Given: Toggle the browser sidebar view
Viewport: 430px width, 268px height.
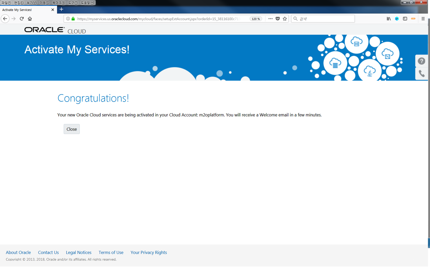Looking at the screenshot, I should click(x=405, y=19).
